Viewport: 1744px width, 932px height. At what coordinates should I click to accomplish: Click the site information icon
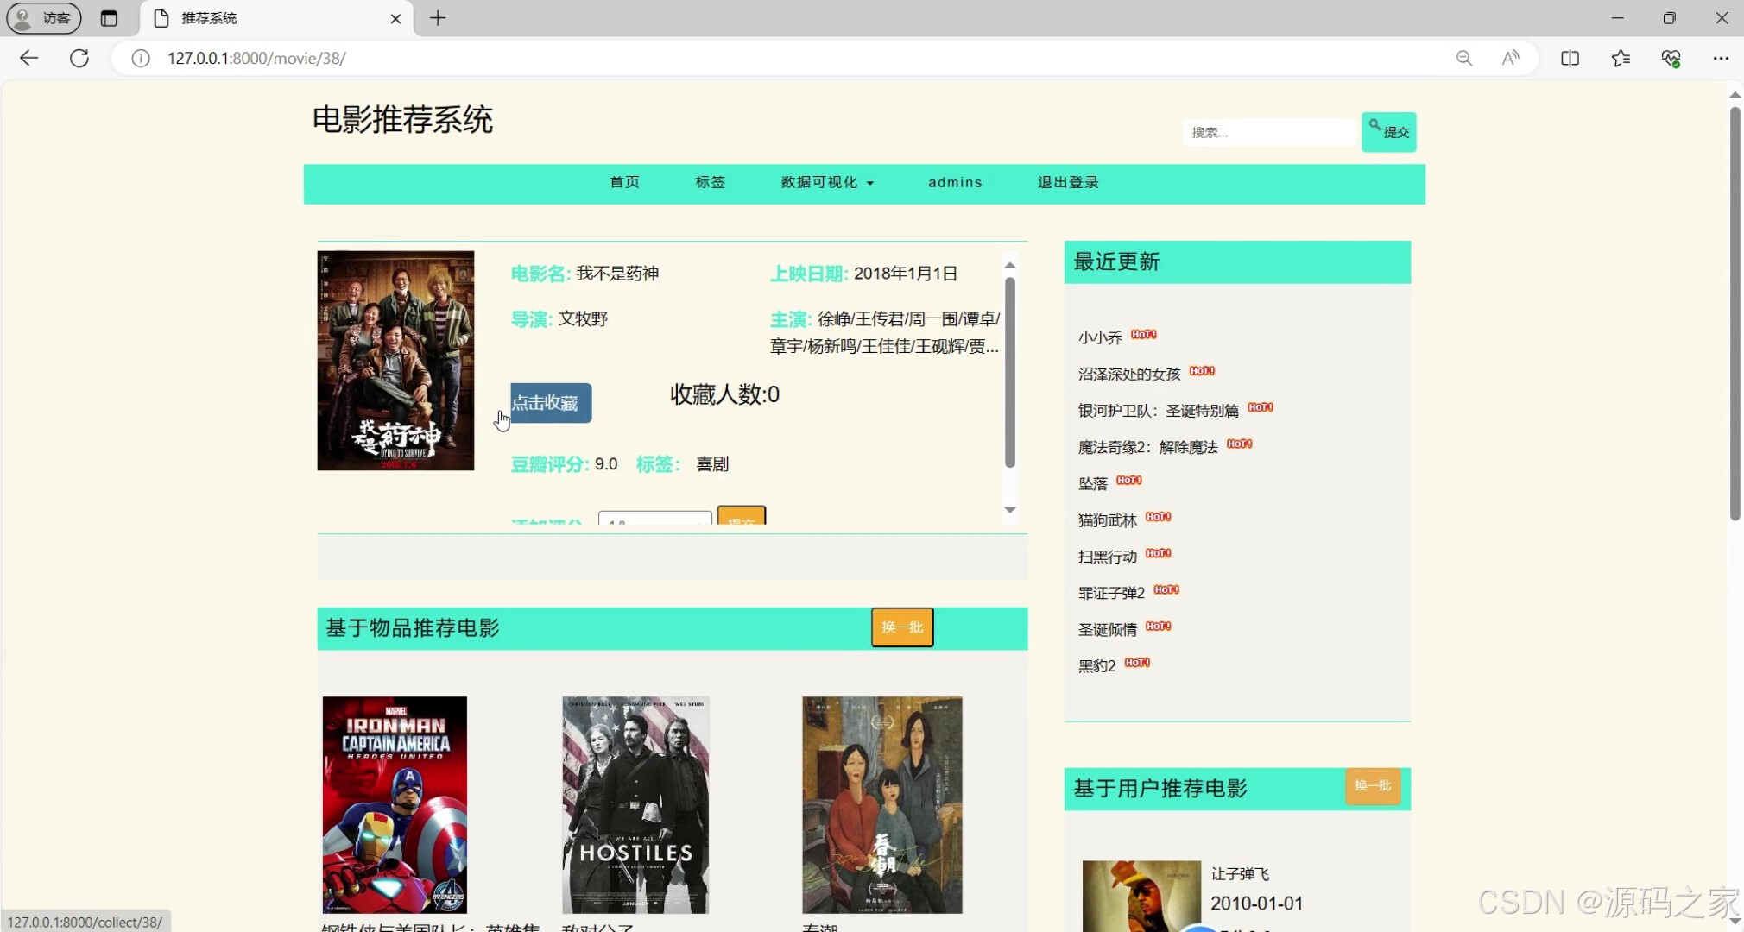[141, 58]
